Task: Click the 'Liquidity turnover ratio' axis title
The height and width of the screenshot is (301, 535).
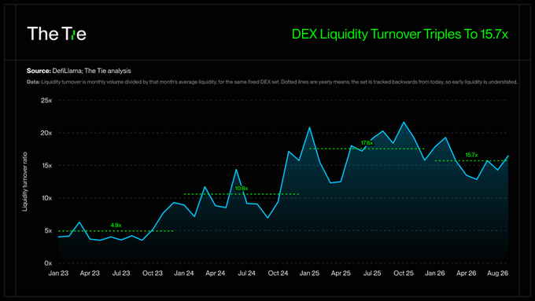Action: click(24, 182)
